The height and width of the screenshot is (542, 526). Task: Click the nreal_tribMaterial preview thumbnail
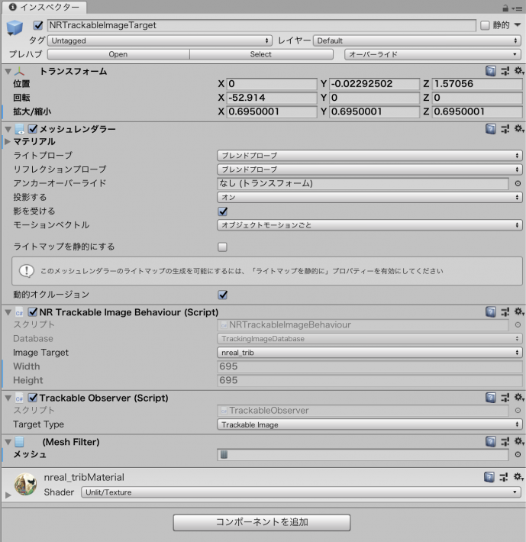pos(25,484)
